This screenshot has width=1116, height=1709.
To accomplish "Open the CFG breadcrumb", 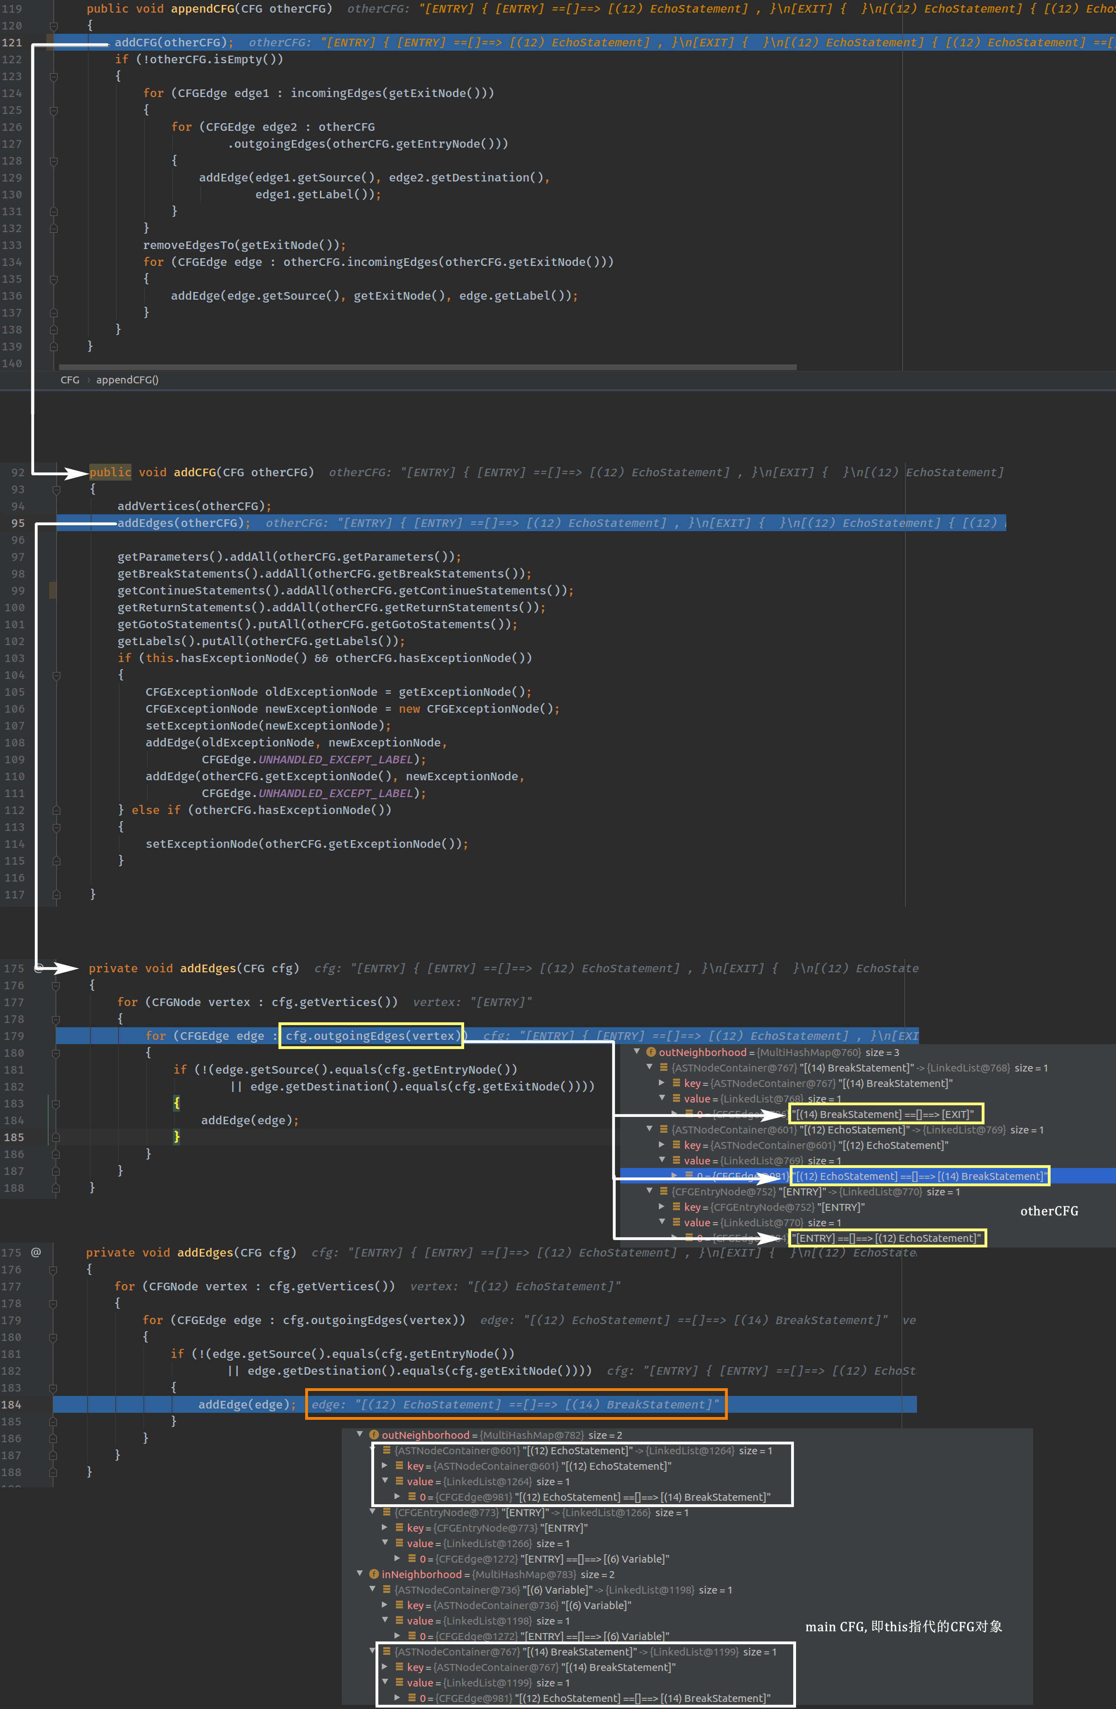I will [70, 380].
